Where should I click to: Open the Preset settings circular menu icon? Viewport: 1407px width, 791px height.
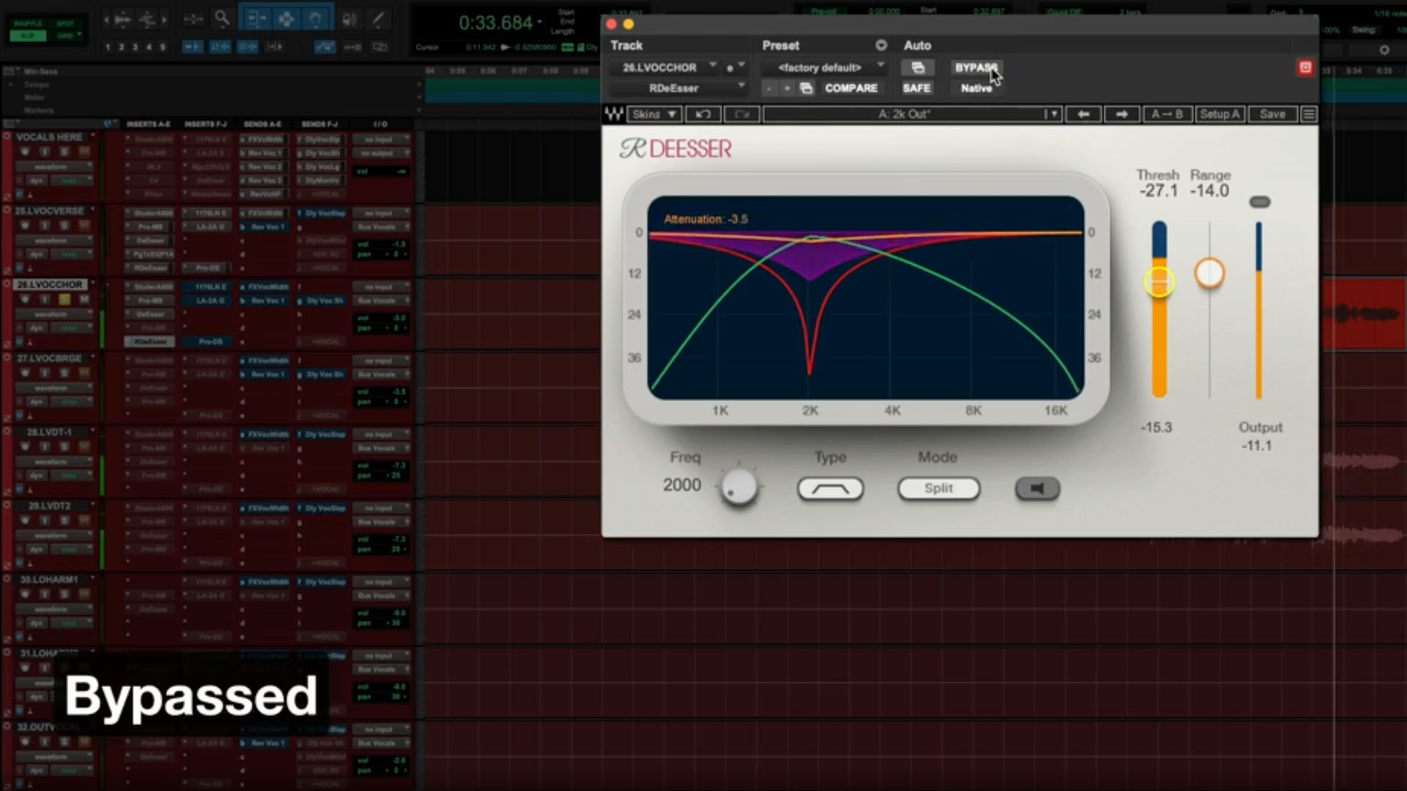[881, 45]
